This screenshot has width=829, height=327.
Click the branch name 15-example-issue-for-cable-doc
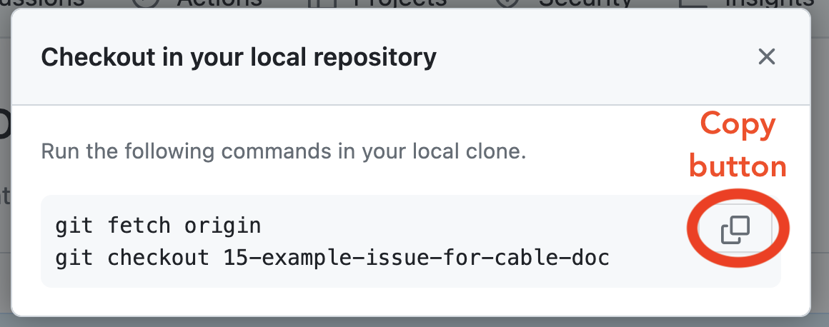417,257
